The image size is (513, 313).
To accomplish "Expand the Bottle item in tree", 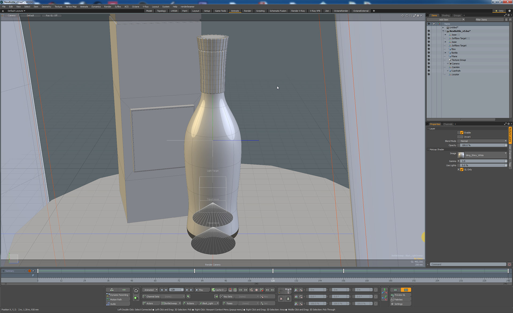I will [x=445, y=53].
